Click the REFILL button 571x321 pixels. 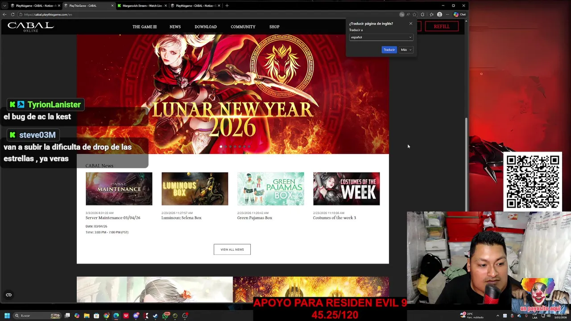click(x=442, y=26)
